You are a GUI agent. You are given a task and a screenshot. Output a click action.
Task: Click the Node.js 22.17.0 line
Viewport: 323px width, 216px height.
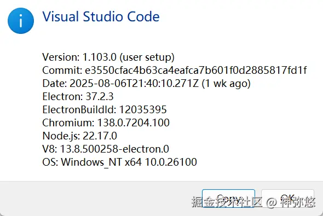(x=79, y=136)
